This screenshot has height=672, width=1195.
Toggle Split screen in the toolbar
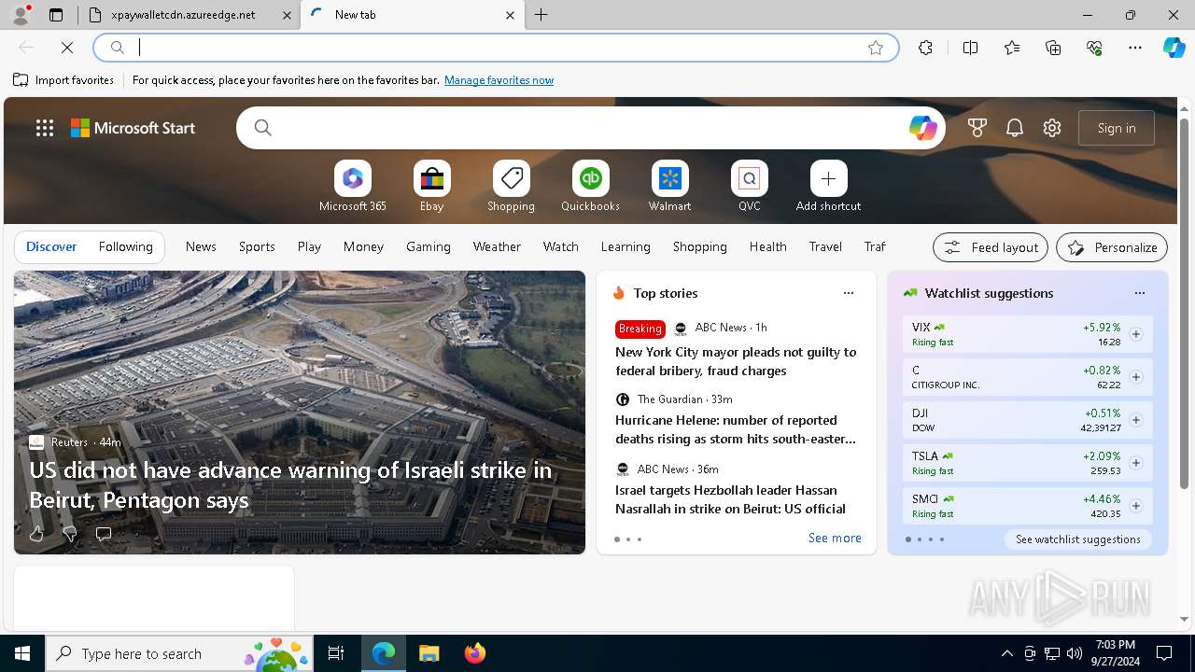click(x=970, y=48)
